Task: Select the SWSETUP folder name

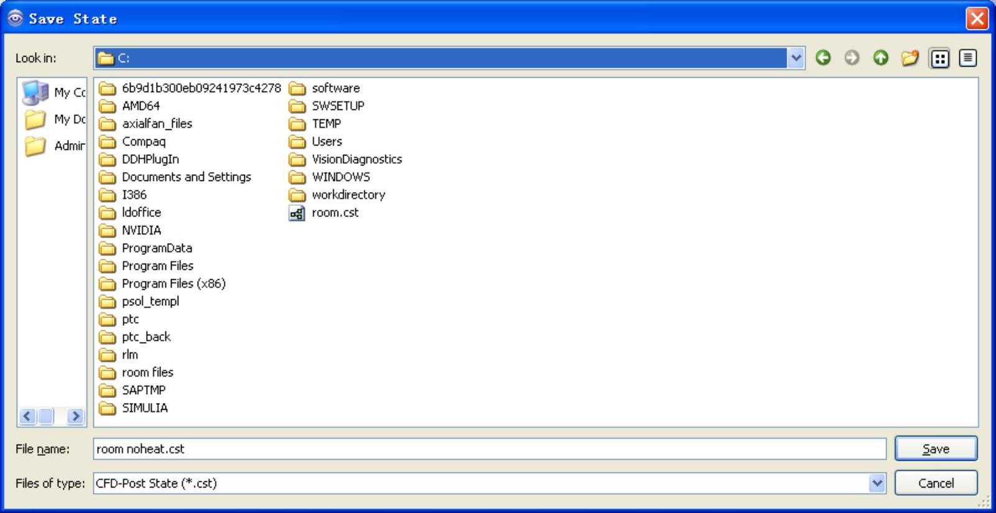Action: (x=338, y=106)
